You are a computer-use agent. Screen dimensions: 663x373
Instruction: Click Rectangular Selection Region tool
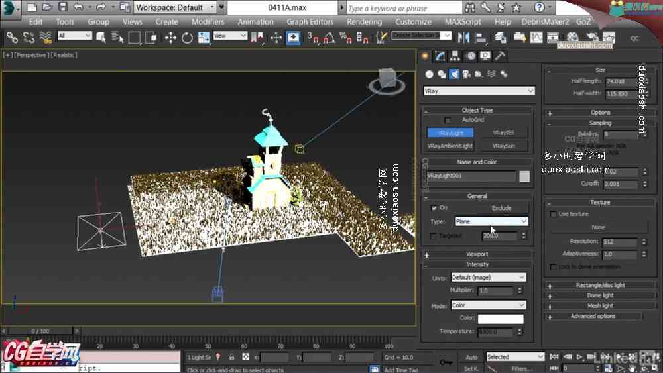coord(135,38)
